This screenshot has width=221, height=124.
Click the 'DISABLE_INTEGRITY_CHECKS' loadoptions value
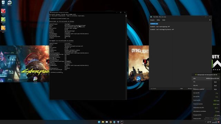[x=72, y=50]
